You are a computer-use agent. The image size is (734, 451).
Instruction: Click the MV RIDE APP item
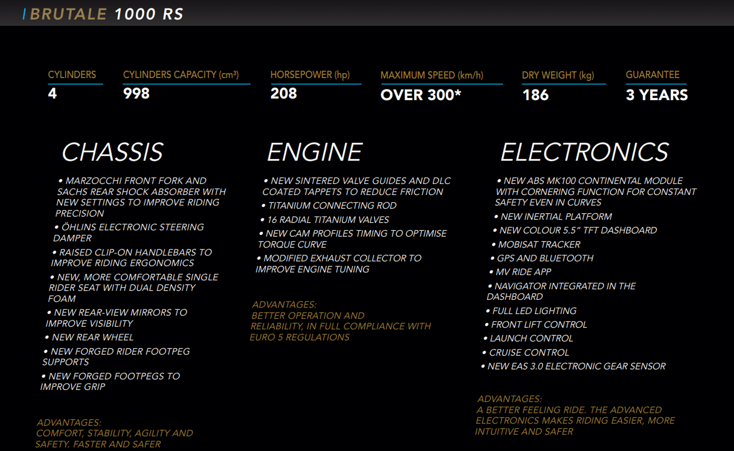coord(523,272)
